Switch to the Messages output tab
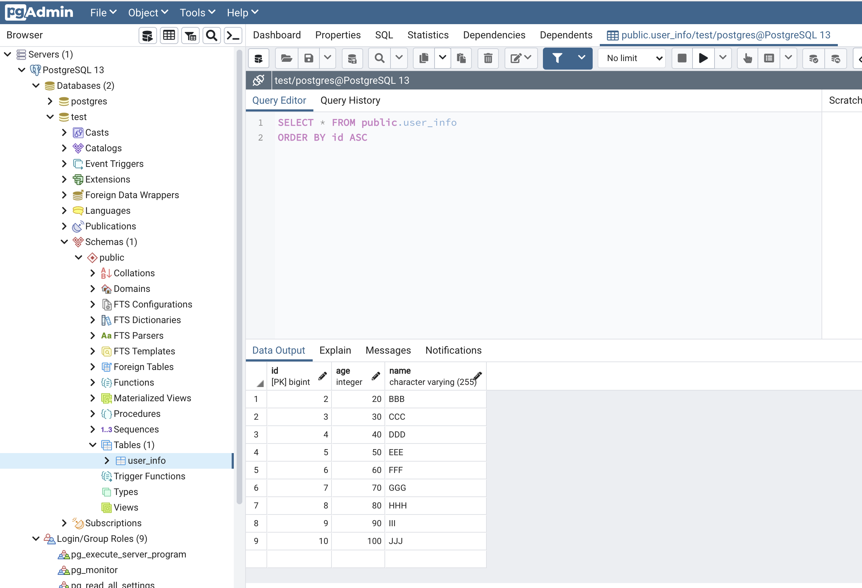862x588 pixels. (388, 350)
